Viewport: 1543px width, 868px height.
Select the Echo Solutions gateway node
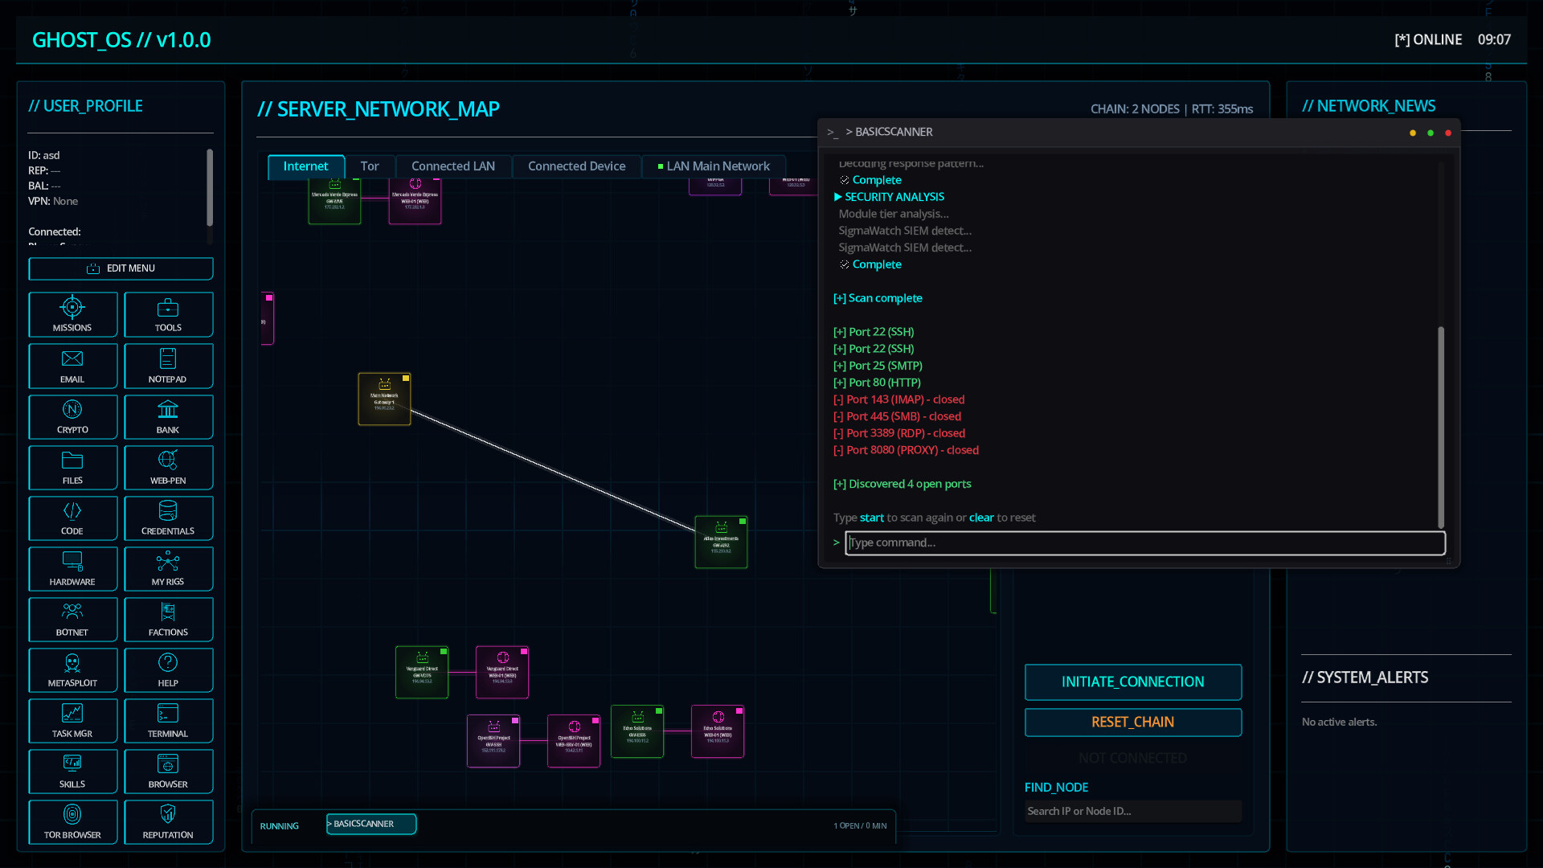click(x=637, y=731)
